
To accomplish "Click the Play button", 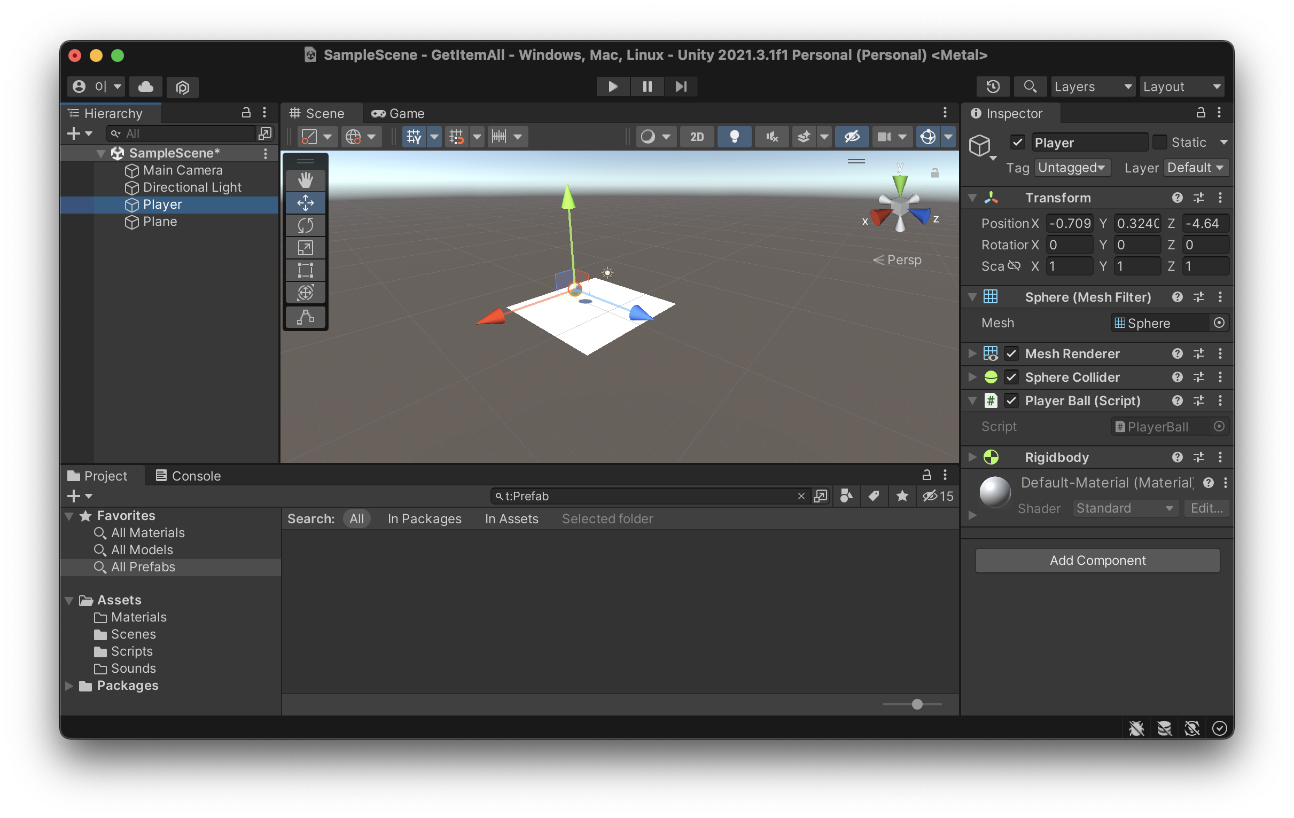I will [x=612, y=86].
